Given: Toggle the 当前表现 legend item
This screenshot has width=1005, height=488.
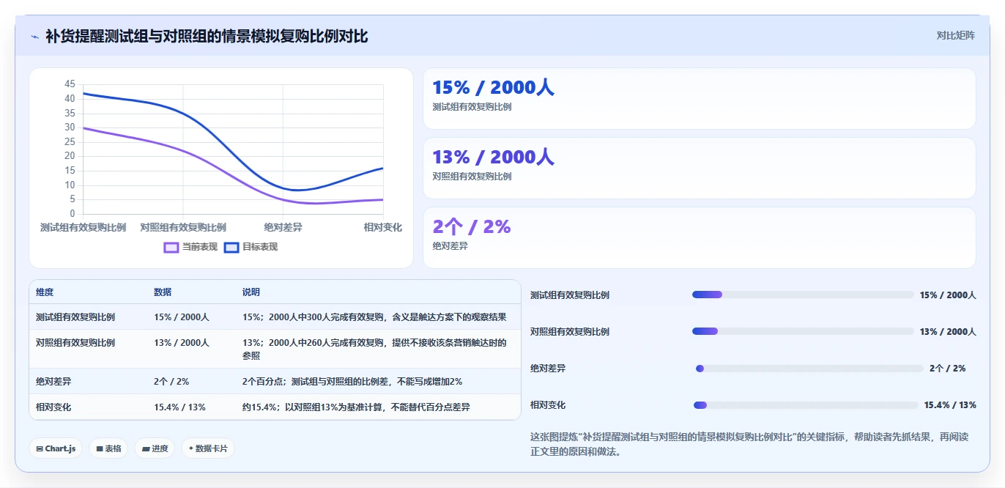Looking at the screenshot, I should [190, 247].
